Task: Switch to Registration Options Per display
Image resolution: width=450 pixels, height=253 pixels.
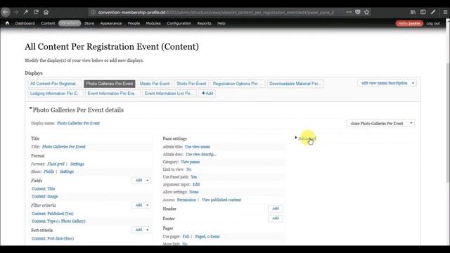Action: (x=237, y=84)
